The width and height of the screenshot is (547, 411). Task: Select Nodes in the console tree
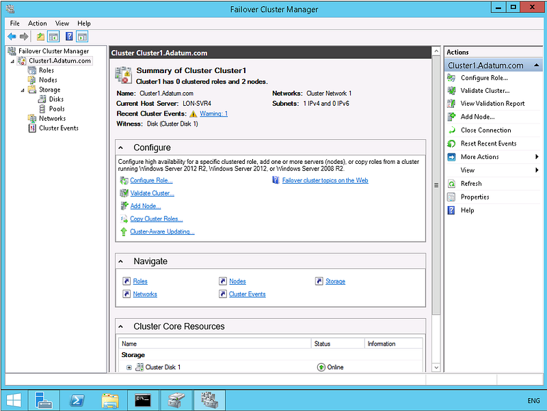coord(48,80)
